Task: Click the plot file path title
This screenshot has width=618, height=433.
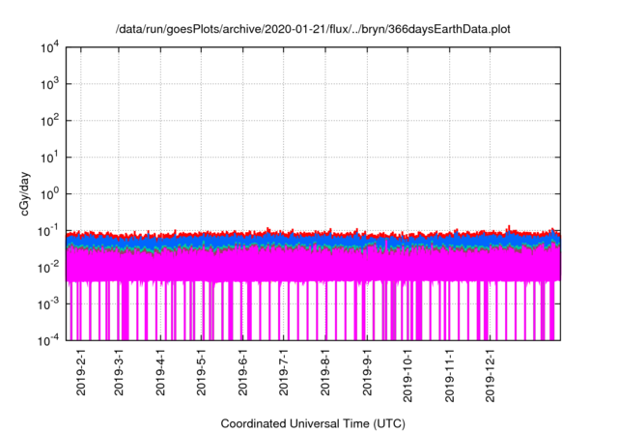Action: pos(313,29)
